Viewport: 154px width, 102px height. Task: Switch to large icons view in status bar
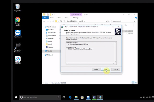tap(136, 83)
